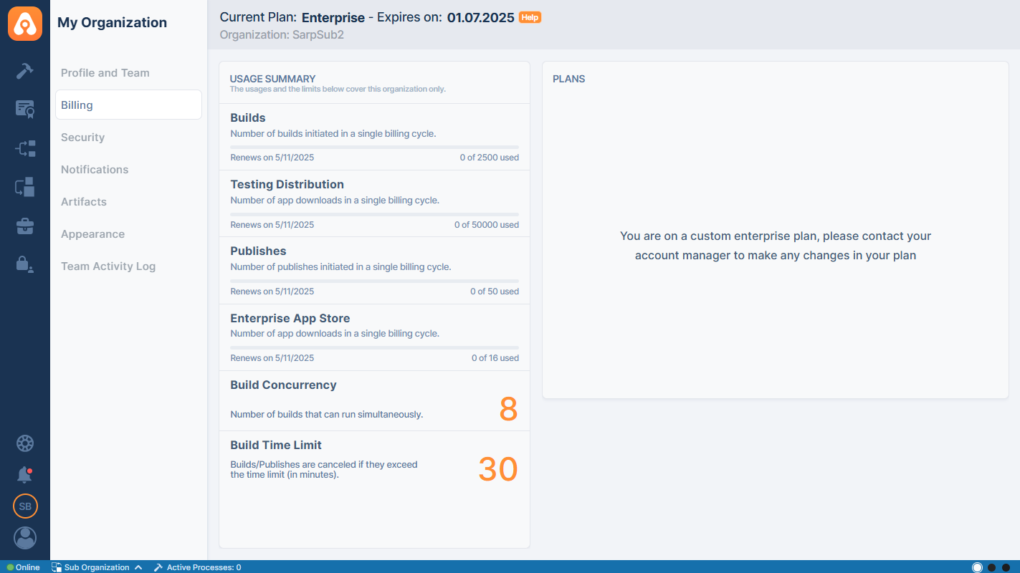Screen dimensions: 1020x573
Task: Select the rightmost black theme circle
Action: click(1007, 567)
